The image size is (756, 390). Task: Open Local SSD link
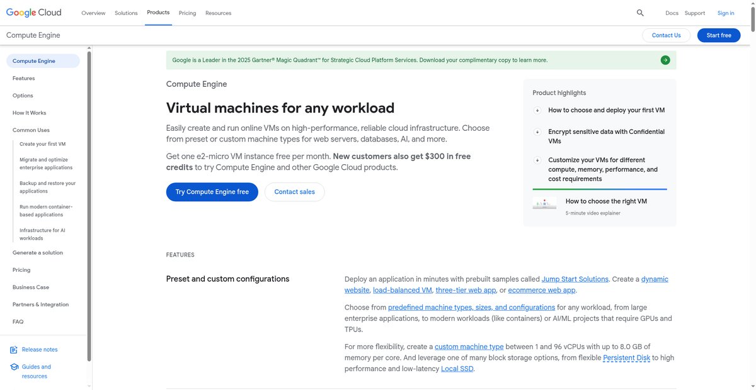(457, 369)
